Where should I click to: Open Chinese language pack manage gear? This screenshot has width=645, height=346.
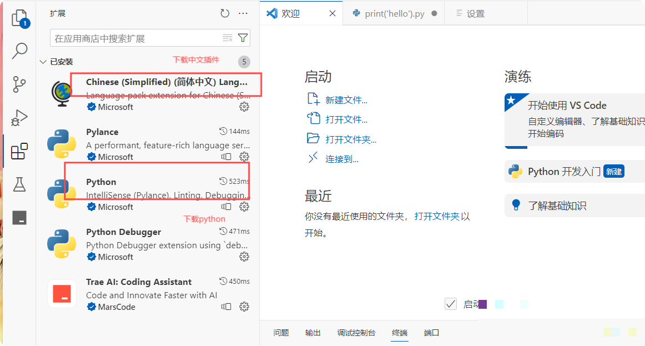tap(244, 107)
